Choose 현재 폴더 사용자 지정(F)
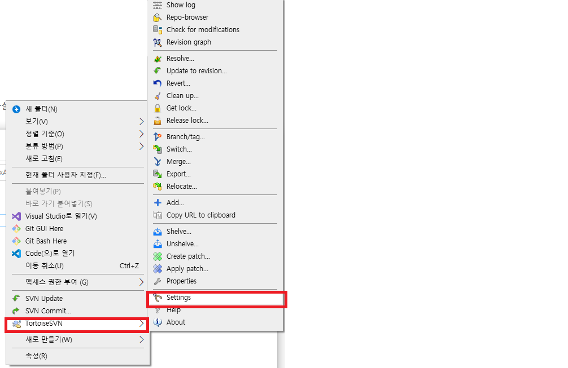The image size is (568, 368). tap(77, 175)
